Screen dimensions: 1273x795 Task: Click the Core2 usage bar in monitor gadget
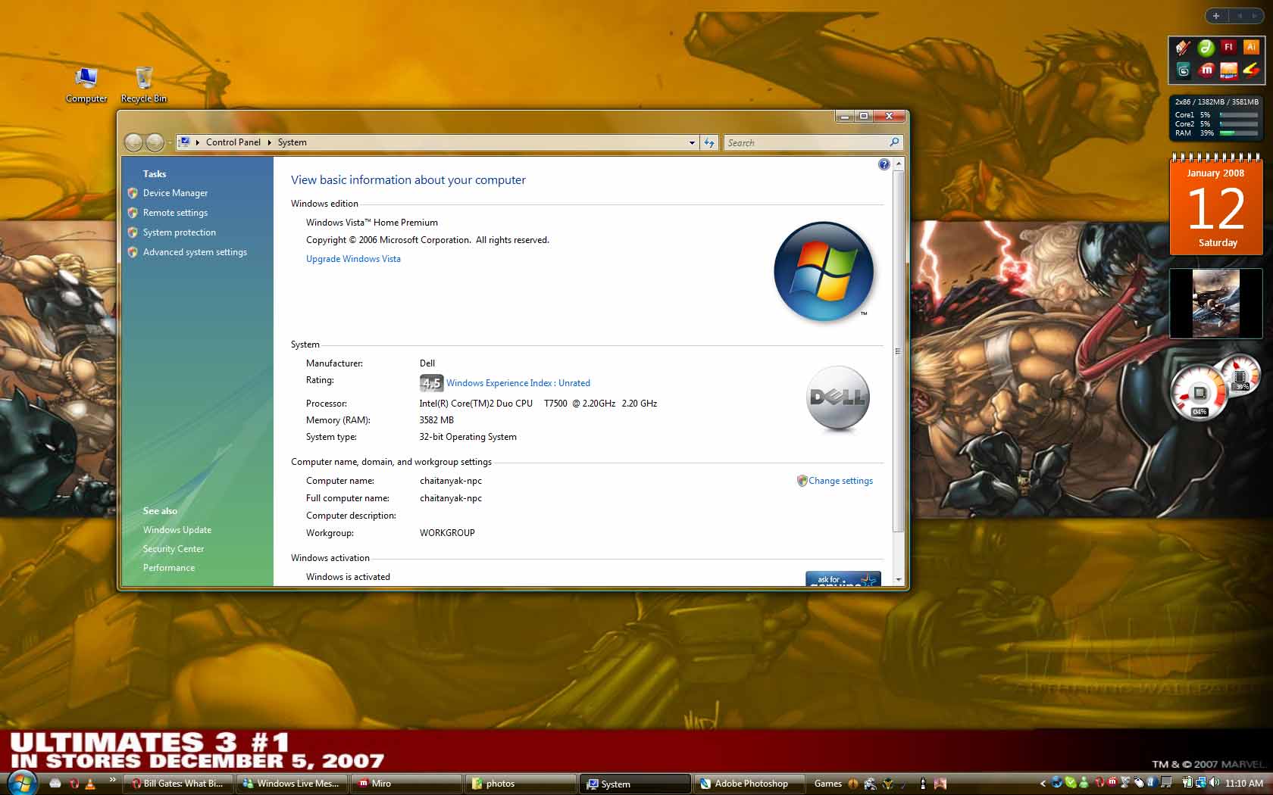pyautogui.click(x=1239, y=123)
